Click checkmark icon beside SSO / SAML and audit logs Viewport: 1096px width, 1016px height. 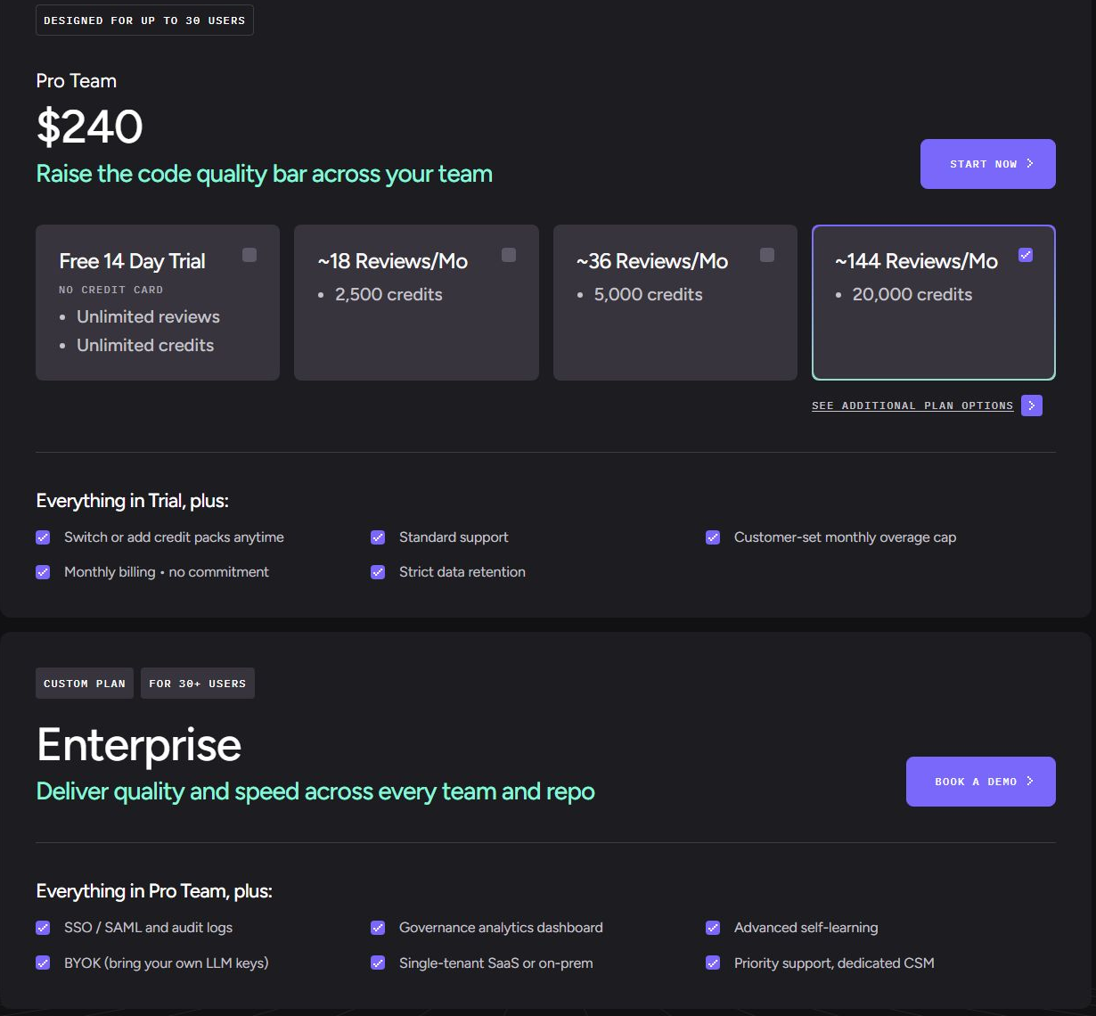pos(43,928)
